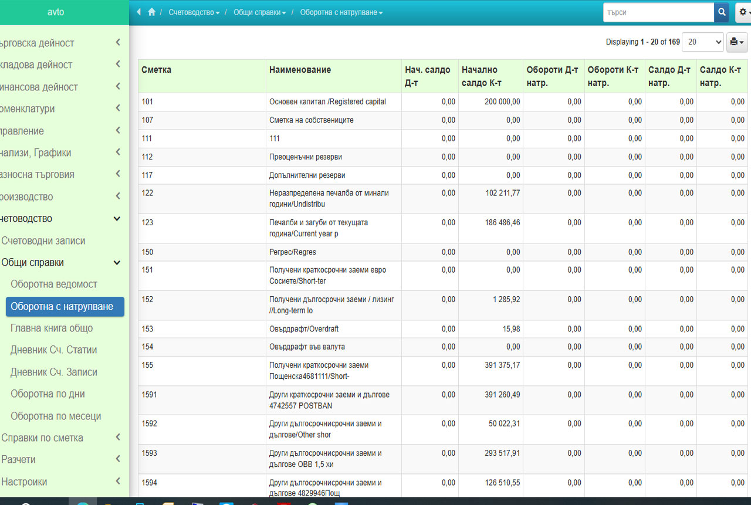751x505 pixels.
Task: Click the Displaying 1 - 20 of 169 text
Action: point(642,42)
